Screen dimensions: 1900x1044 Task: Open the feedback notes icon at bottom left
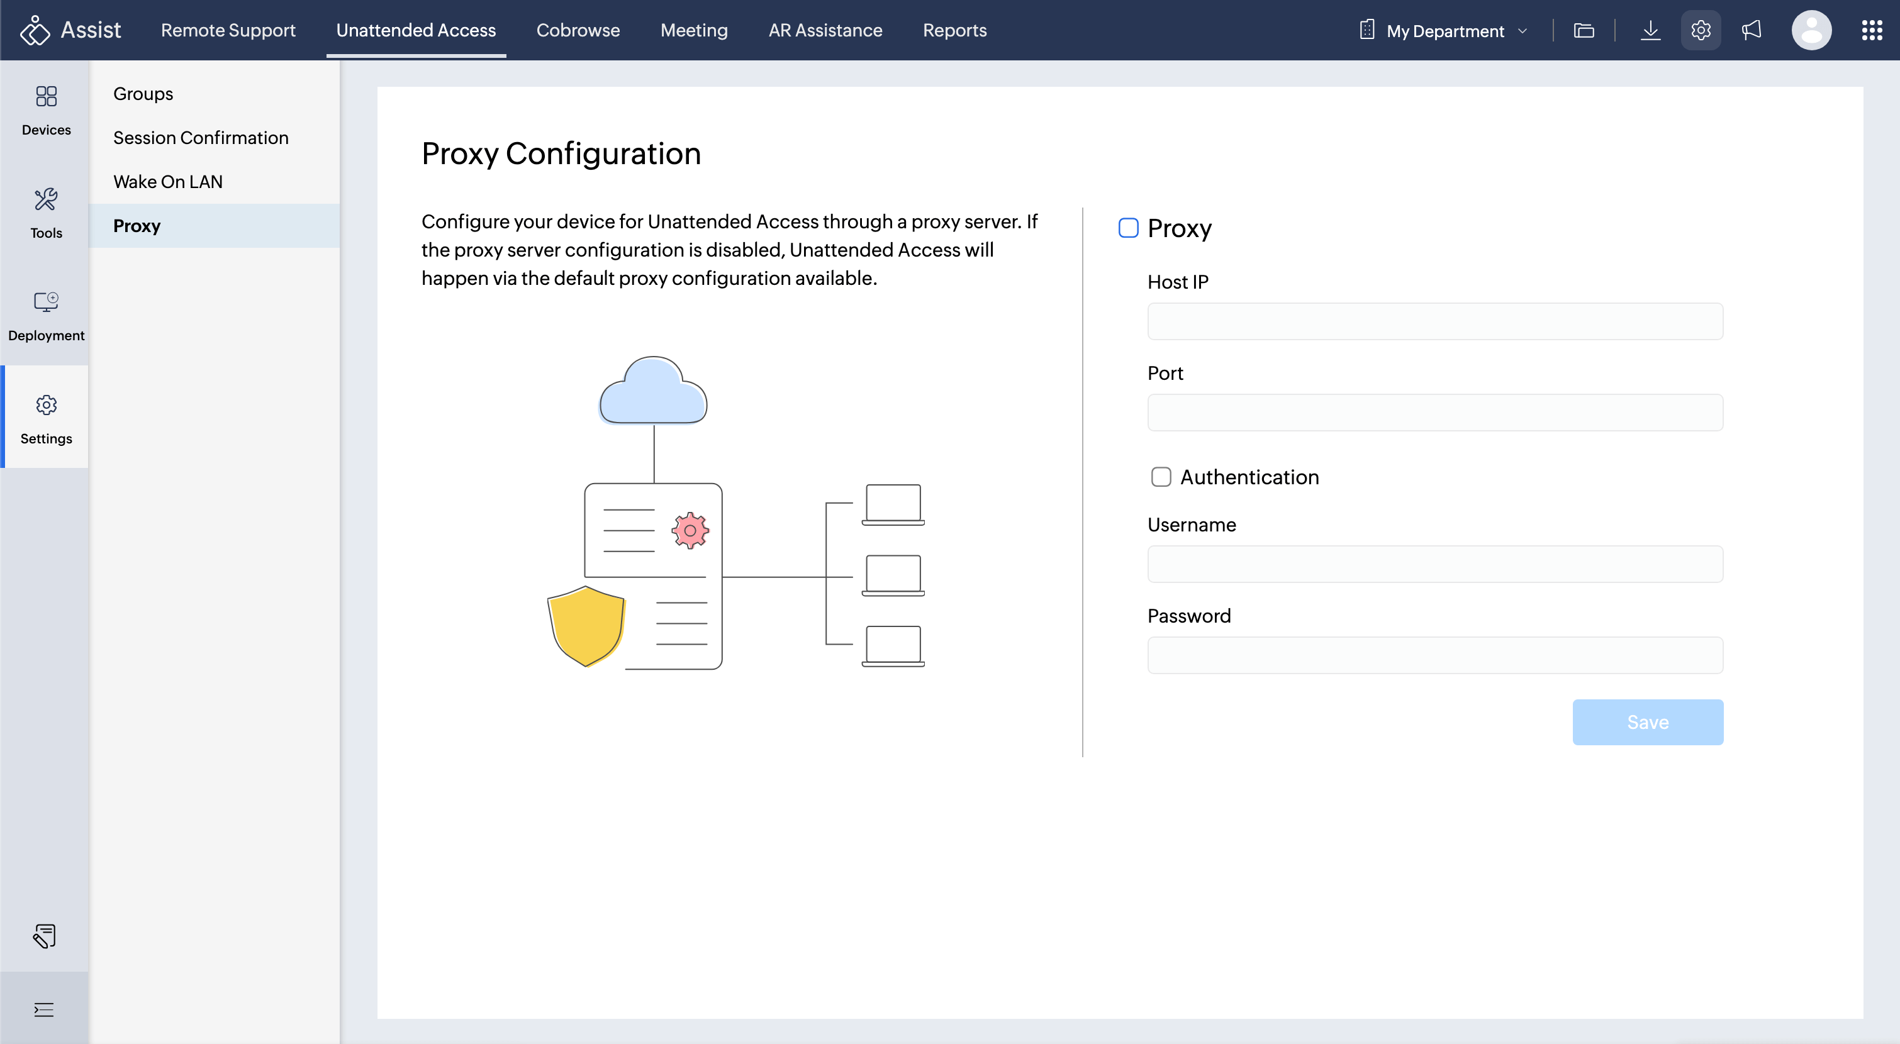44,936
